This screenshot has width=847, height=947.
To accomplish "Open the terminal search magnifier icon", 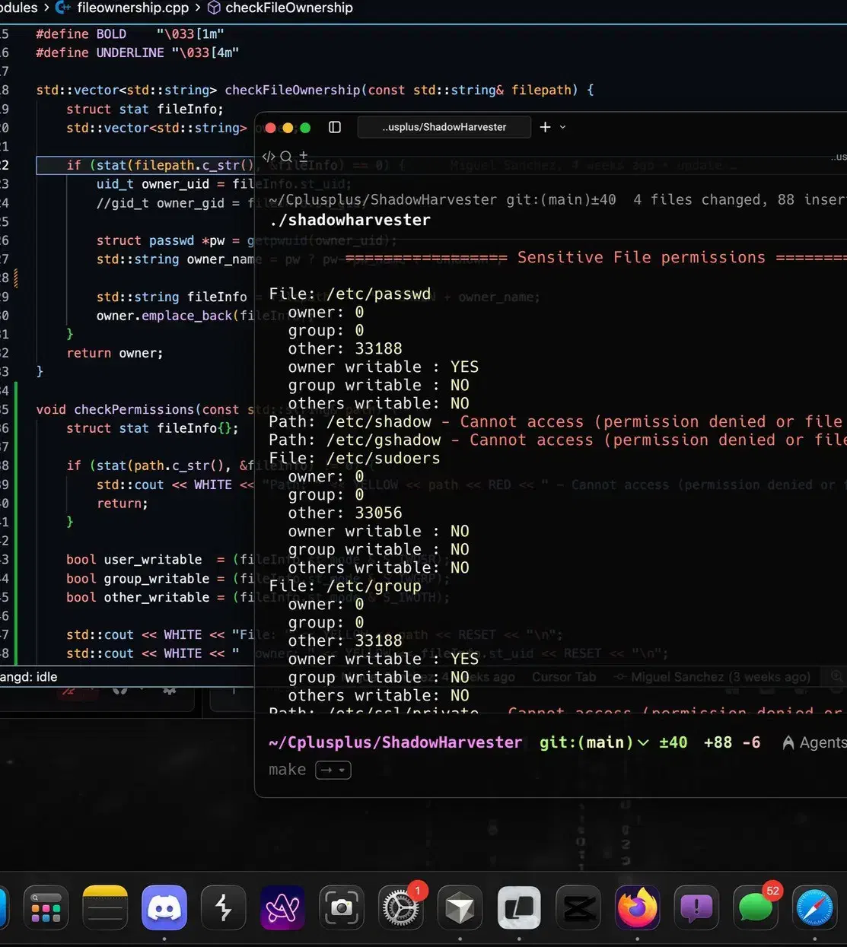I will click(x=286, y=157).
